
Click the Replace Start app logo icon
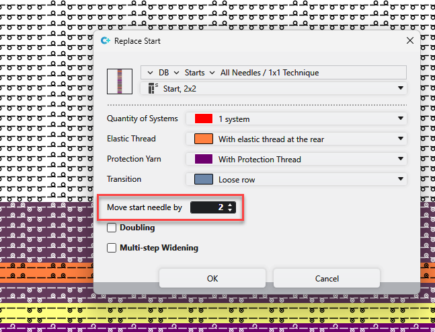point(105,41)
